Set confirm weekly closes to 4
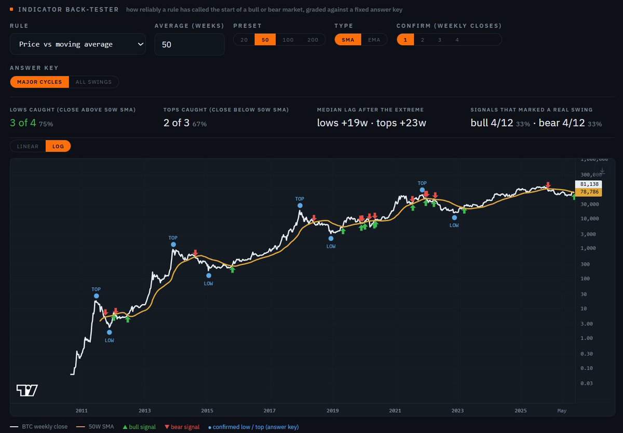The height and width of the screenshot is (433, 623). tap(457, 39)
